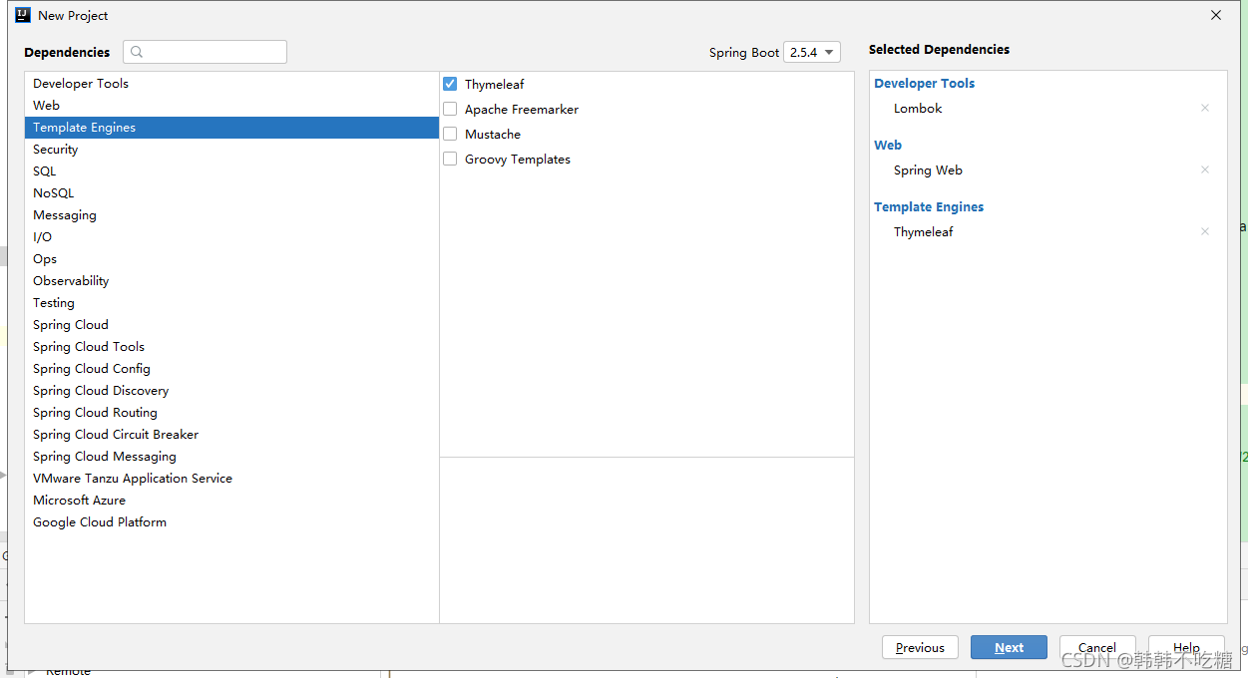Select the Testing category
The image size is (1248, 678).
click(231, 303)
